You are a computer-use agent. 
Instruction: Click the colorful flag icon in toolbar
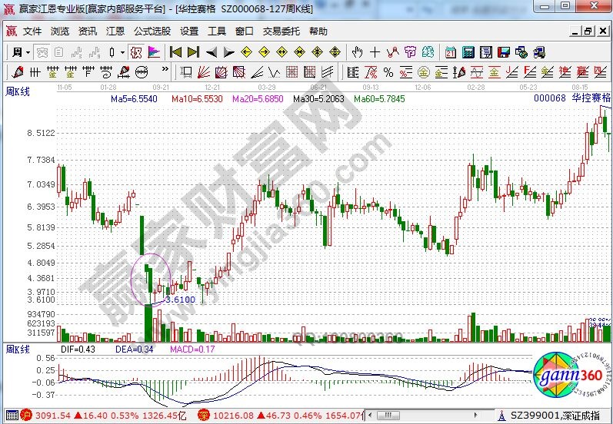153,52
